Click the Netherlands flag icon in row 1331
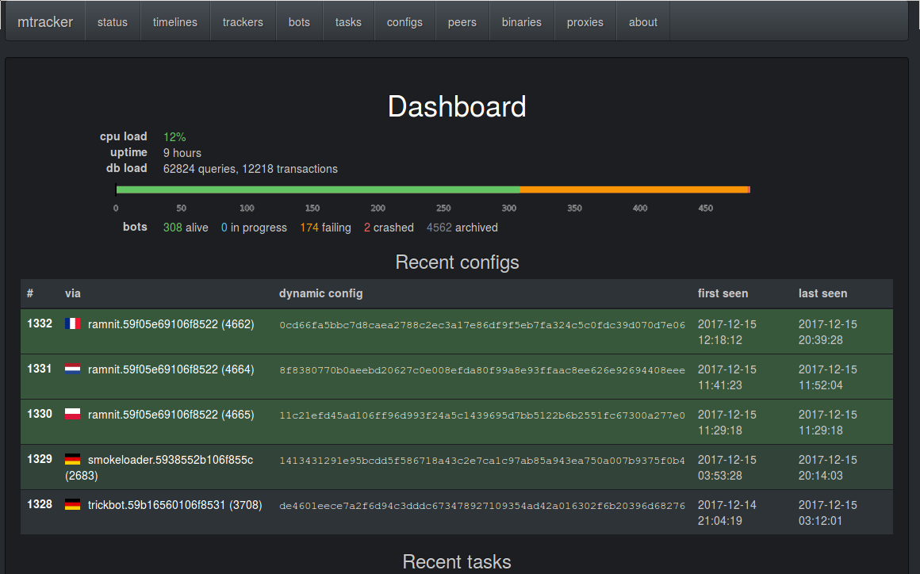Image resolution: width=920 pixels, height=574 pixels. click(73, 369)
